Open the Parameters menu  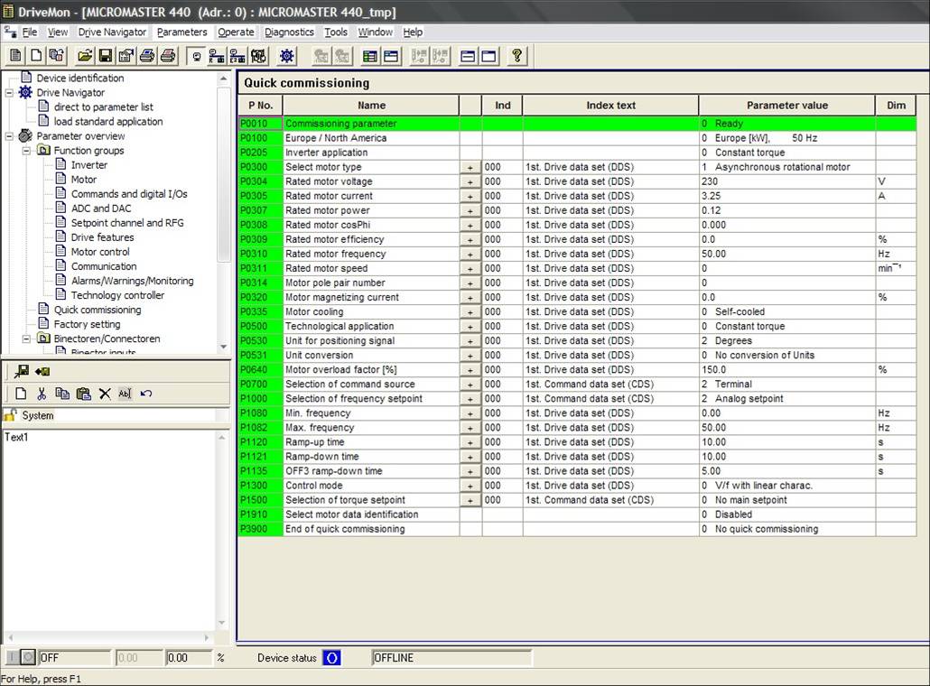[x=182, y=32]
